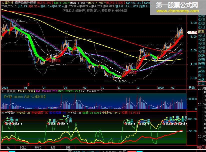Click the 2008 timeline marker
The height and width of the screenshot is (152, 206).
click(x=5, y=88)
